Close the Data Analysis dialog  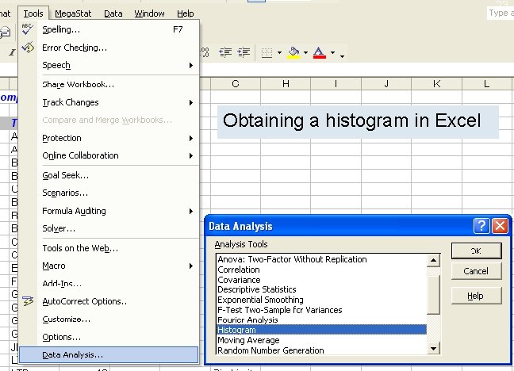pyautogui.click(x=501, y=226)
